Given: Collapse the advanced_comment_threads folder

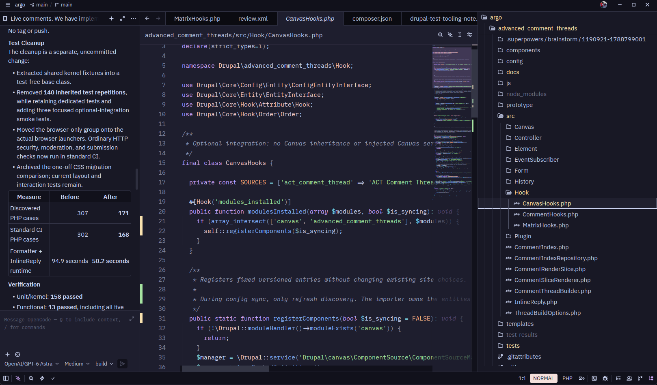Looking at the screenshot, I should pyautogui.click(x=537, y=28).
